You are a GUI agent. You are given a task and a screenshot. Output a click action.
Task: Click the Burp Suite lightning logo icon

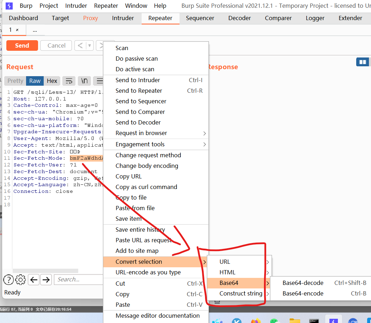pos(9,6)
